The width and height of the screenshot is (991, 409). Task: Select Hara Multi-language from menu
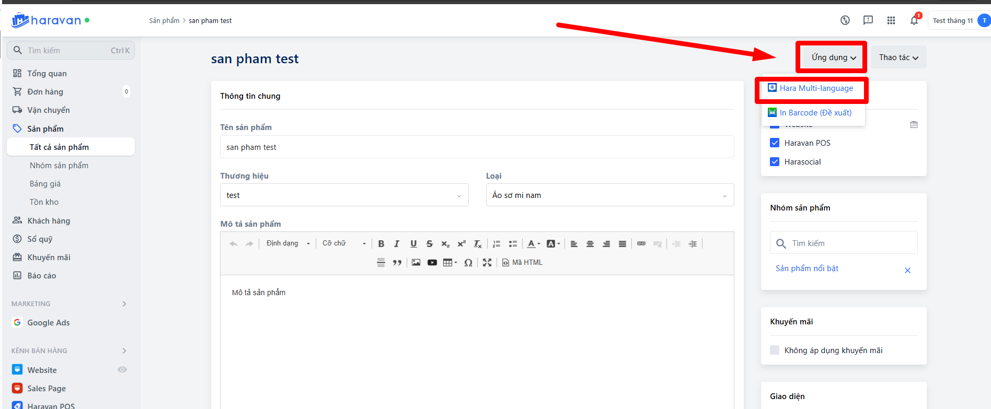tap(816, 88)
